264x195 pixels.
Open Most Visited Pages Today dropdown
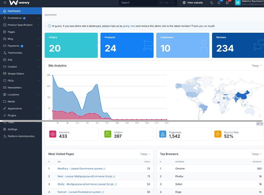click(x=145, y=154)
